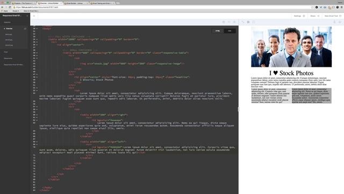This screenshot has width=344, height=194.
Task: Click the middle icon in the editor toolbar group
Action: (x=229, y=22)
